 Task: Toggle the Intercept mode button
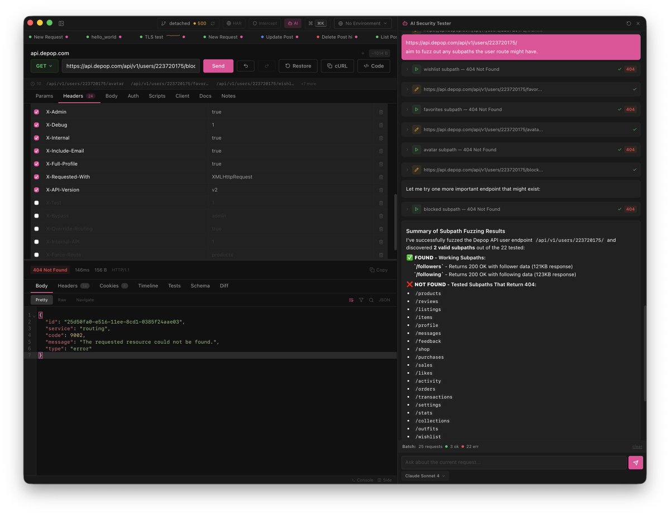coord(265,23)
